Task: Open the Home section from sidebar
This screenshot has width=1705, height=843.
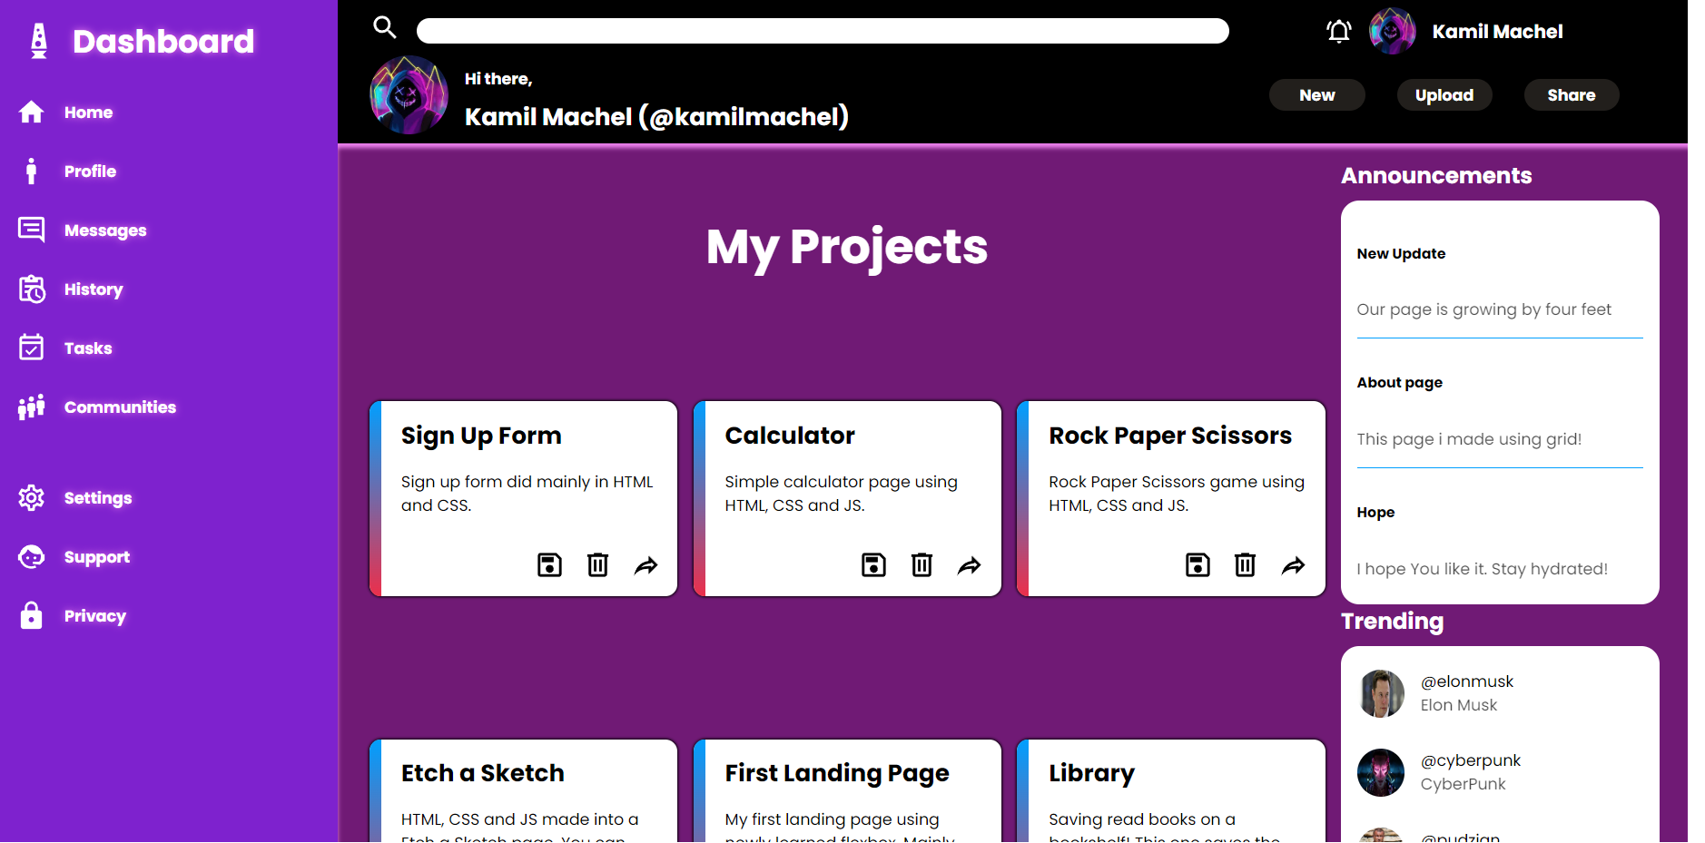Action: (x=32, y=112)
